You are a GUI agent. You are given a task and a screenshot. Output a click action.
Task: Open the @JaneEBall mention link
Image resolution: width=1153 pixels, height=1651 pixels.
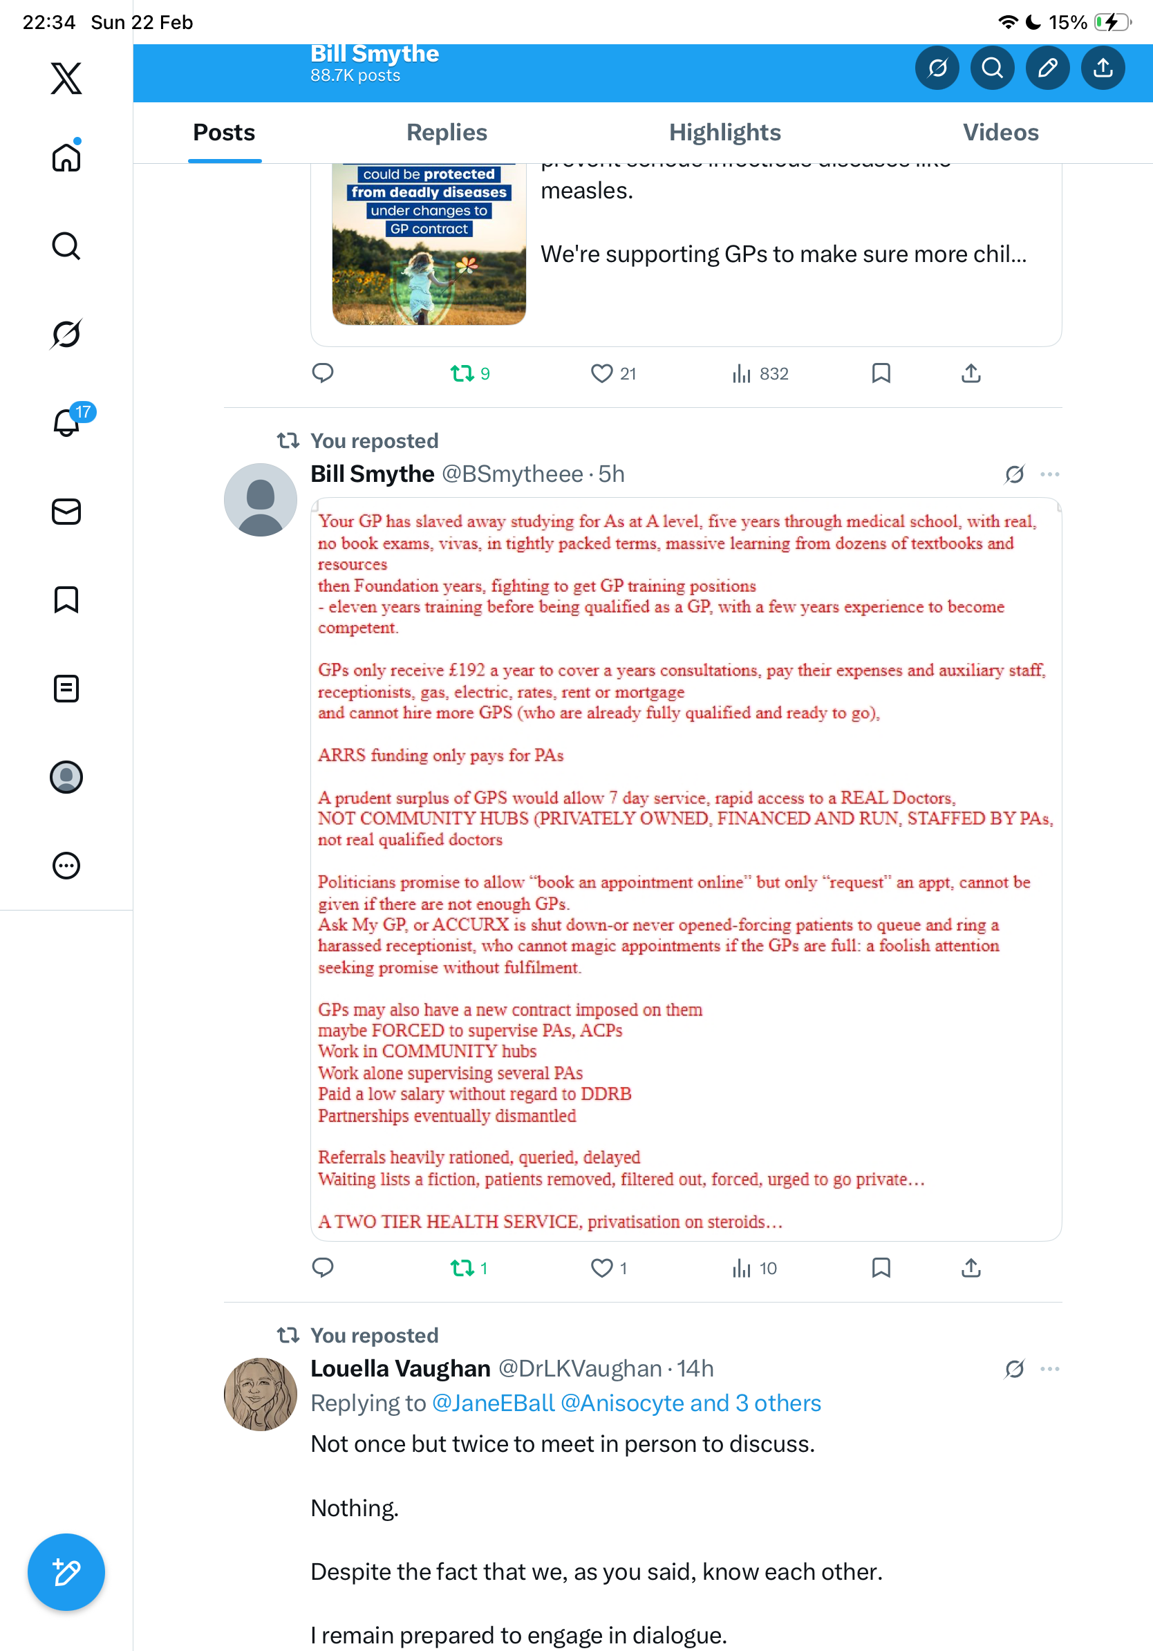pos(493,1403)
